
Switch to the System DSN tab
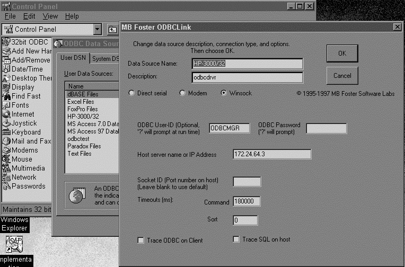pyautogui.click(x=105, y=59)
